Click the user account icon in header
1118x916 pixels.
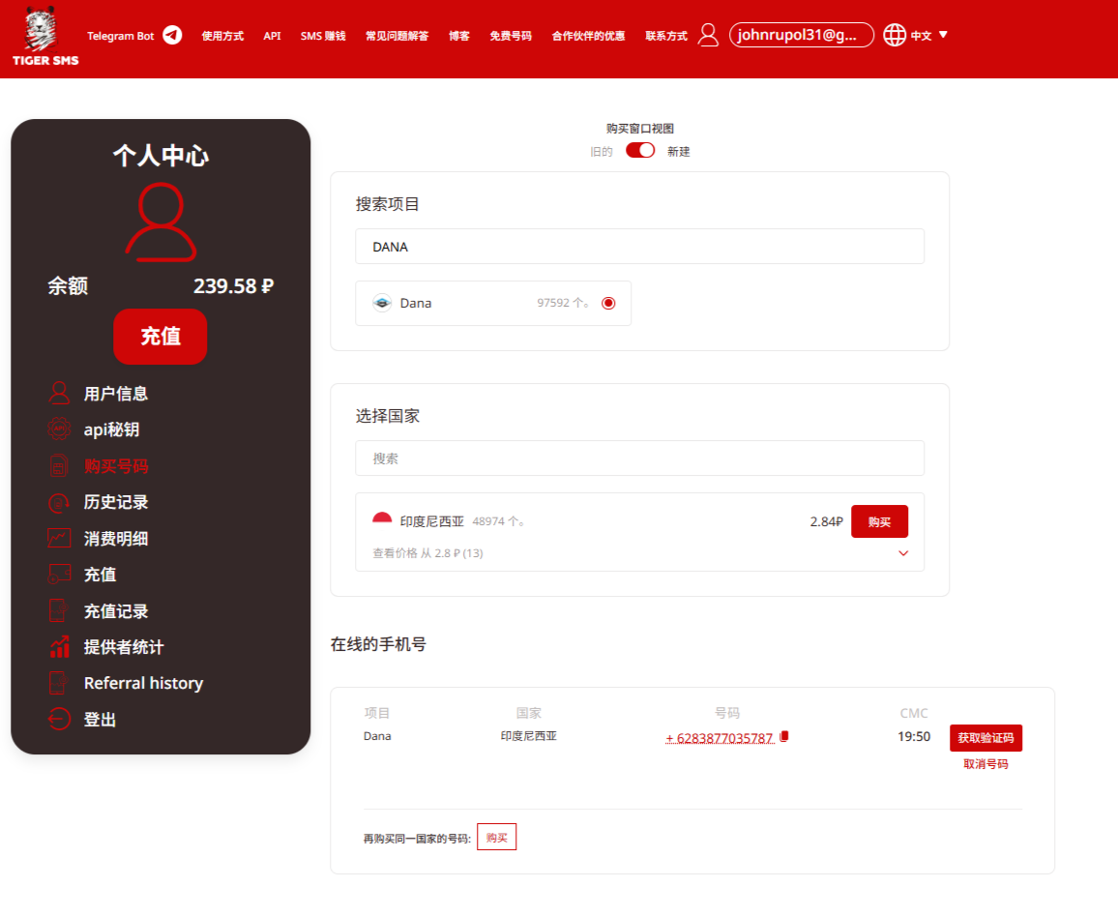point(707,35)
